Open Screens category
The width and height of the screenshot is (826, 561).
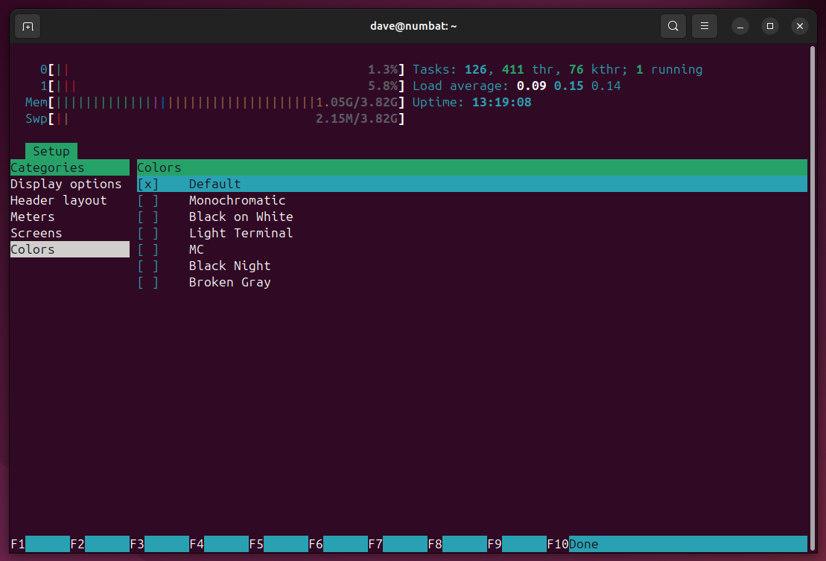coord(36,233)
